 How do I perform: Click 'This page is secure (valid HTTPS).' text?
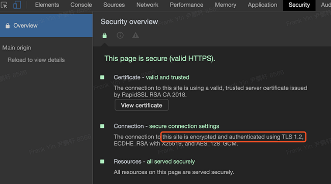pos(160,59)
